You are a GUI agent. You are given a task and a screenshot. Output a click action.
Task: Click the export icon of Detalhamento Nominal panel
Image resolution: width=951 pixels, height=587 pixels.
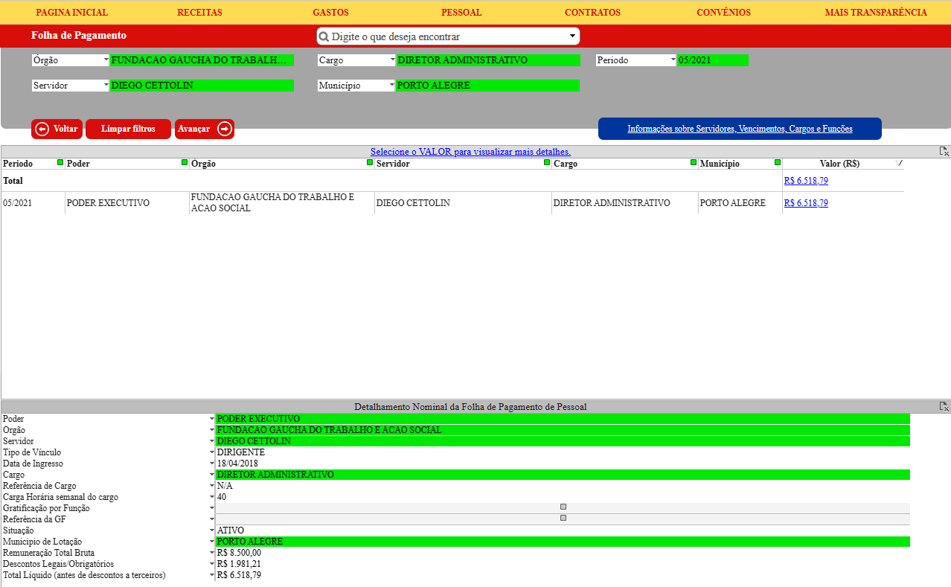pyautogui.click(x=944, y=407)
